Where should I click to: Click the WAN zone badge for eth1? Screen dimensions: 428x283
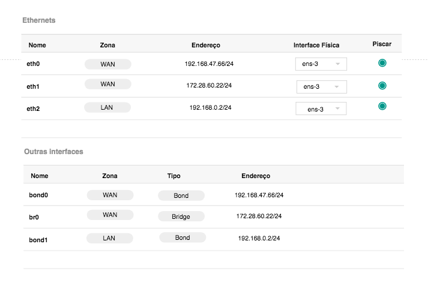click(108, 84)
